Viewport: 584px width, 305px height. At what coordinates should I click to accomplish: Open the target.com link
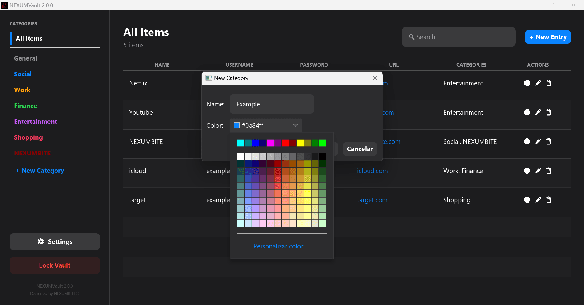click(372, 200)
